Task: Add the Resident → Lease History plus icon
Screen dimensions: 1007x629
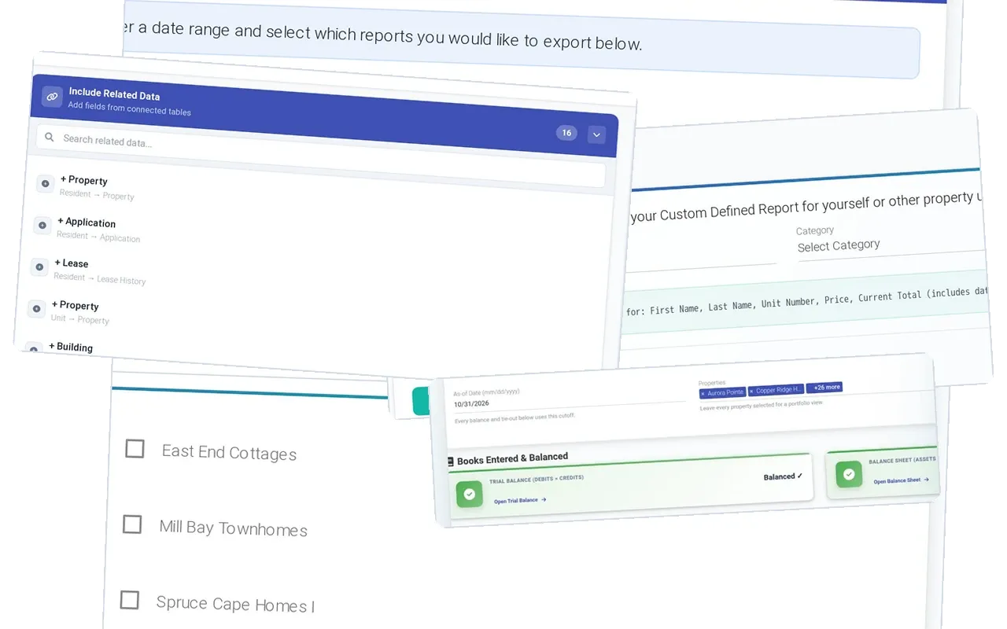Action: pos(39,267)
